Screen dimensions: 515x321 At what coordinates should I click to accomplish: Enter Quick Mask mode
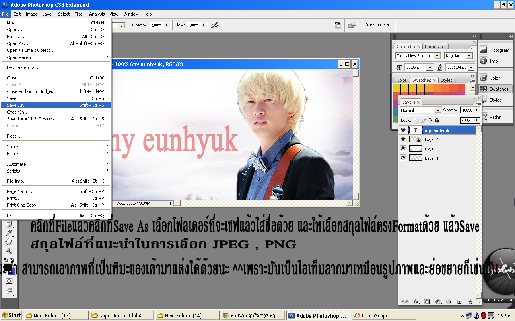9,281
